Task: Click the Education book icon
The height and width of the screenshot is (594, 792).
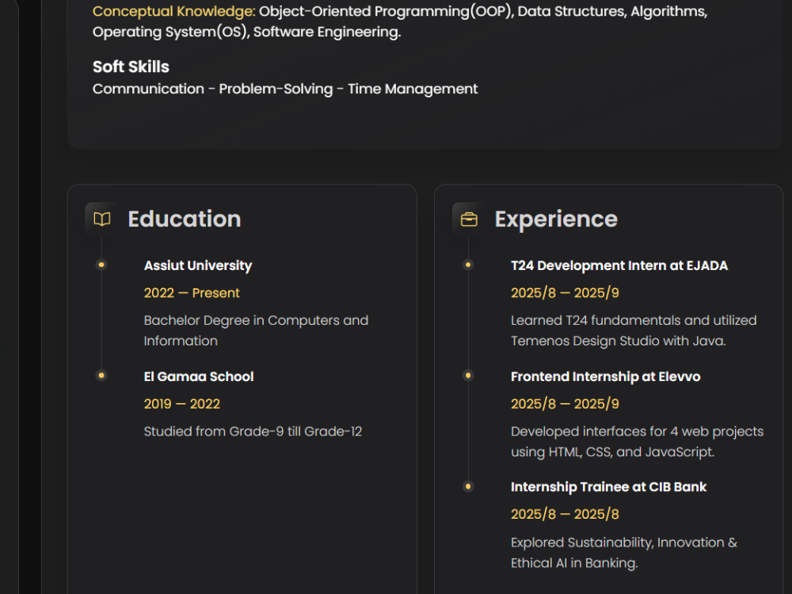Action: coord(102,219)
